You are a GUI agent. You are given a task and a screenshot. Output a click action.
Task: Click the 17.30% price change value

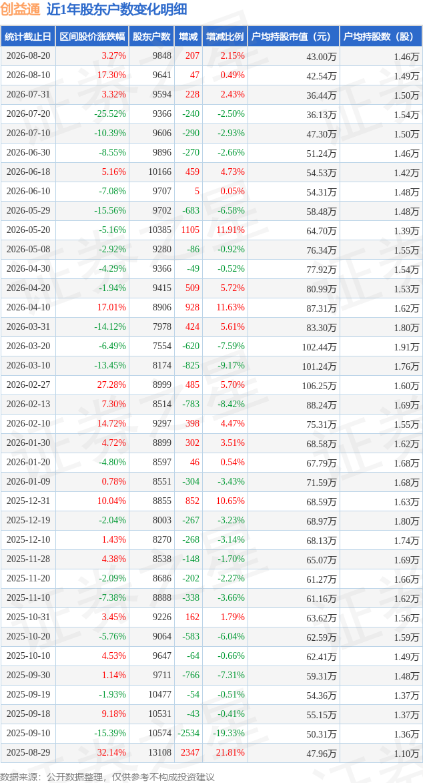(x=113, y=75)
